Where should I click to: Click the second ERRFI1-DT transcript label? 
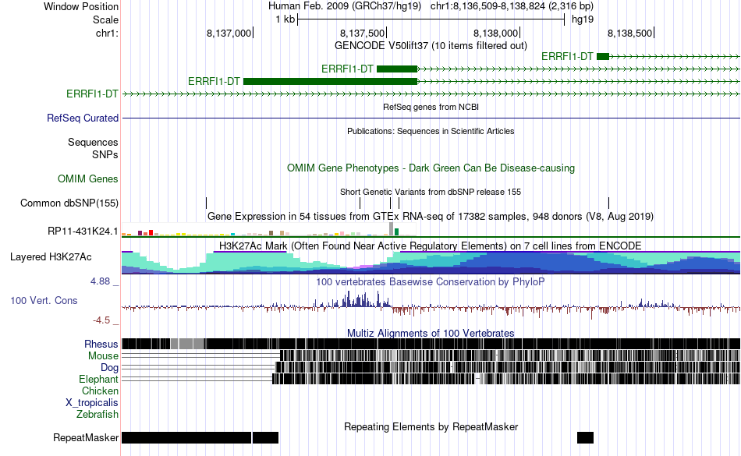pos(347,69)
